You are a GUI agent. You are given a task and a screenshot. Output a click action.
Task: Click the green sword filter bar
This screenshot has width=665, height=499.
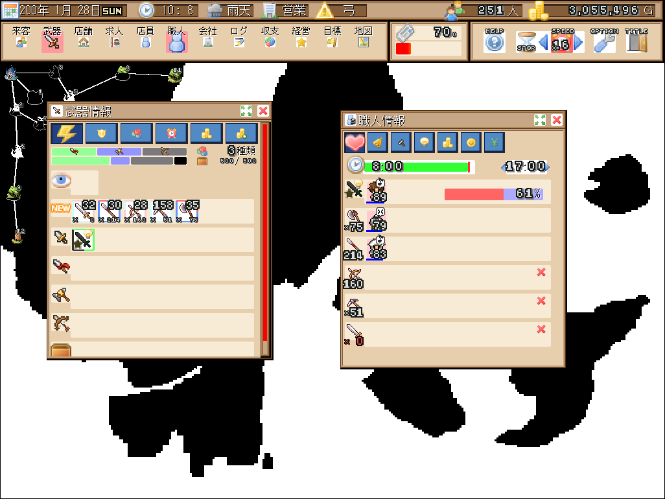coord(74,152)
